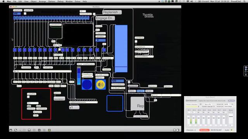Click the number box showing 348
The height and width of the screenshot is (139, 248).
tap(17, 14)
